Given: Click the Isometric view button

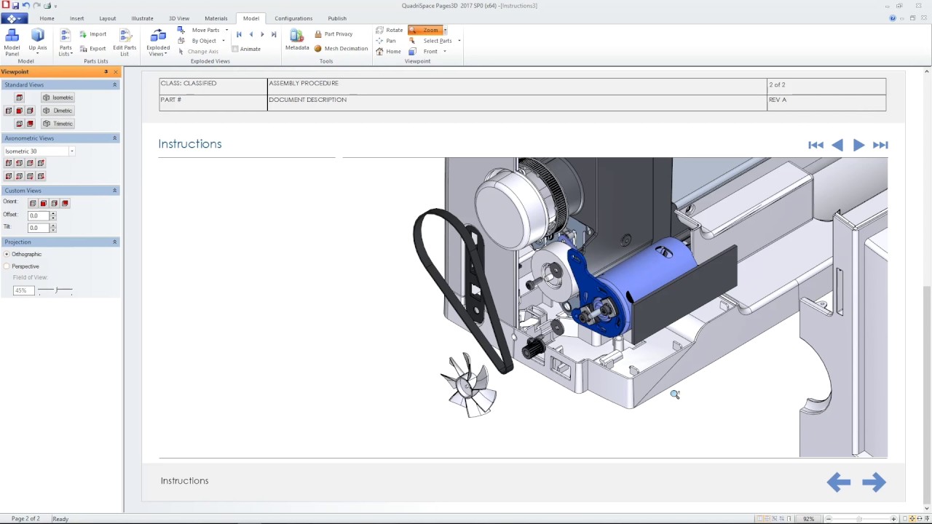Looking at the screenshot, I should pos(58,98).
